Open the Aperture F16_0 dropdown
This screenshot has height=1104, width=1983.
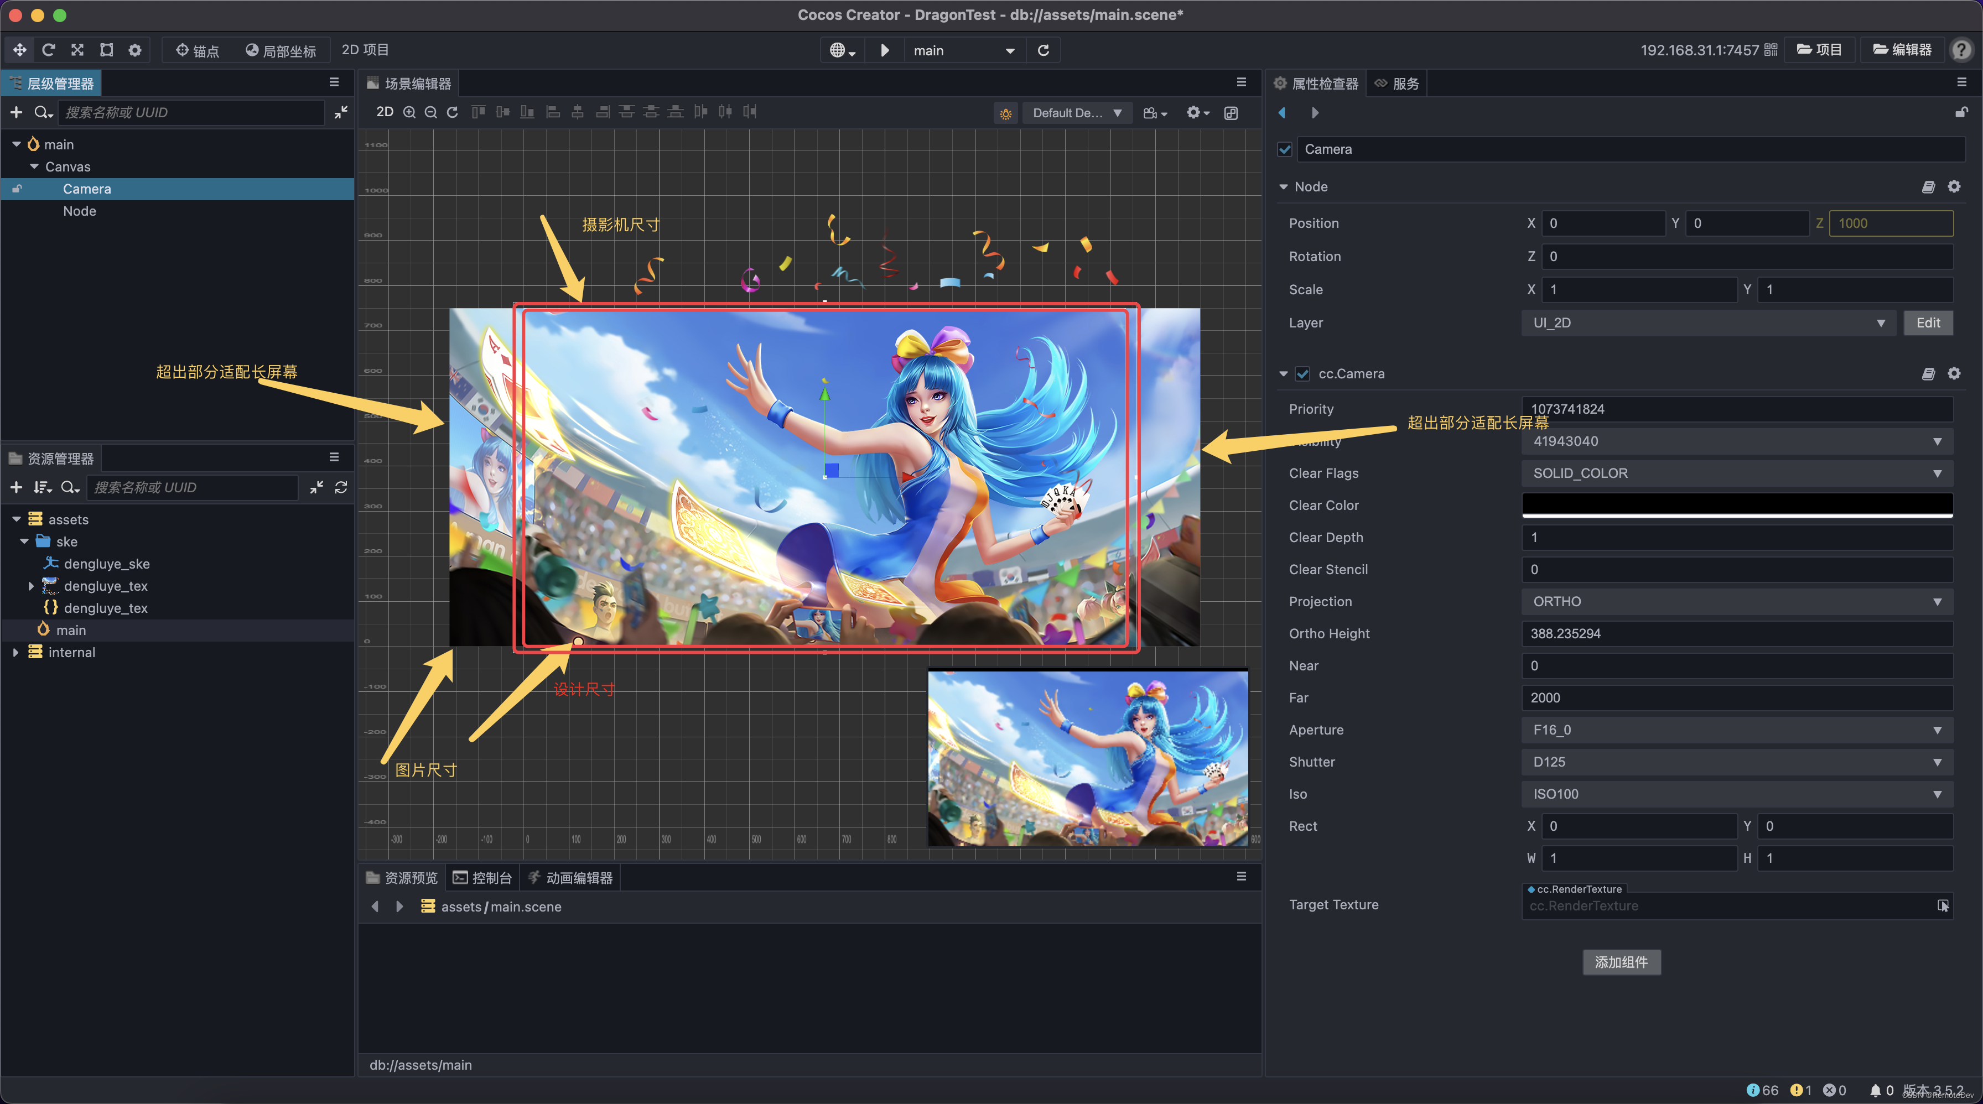1737,730
